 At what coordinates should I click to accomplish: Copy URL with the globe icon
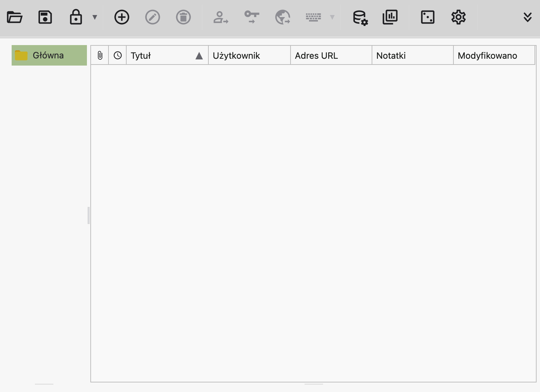[x=283, y=17]
